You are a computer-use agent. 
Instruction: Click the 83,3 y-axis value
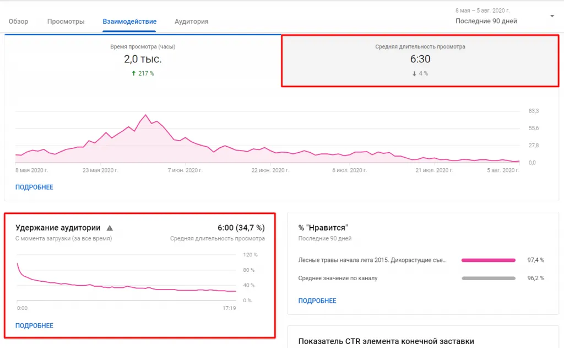click(534, 111)
